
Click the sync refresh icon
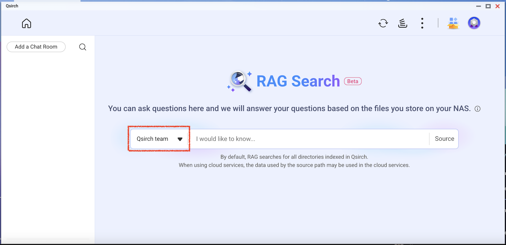click(383, 23)
